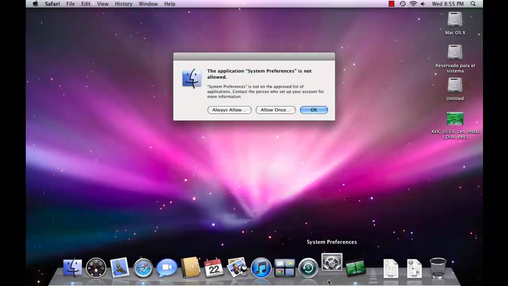The width and height of the screenshot is (508, 286).
Task: Open the PDF document beside the Dock divider
Action: (391, 269)
